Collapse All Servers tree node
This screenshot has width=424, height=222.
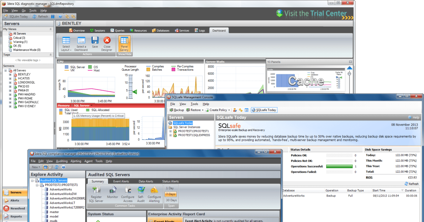[6, 70]
